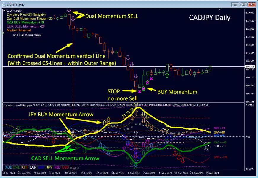
Task: Maximize the CADJPY chart window
Action: click(x=243, y=5)
